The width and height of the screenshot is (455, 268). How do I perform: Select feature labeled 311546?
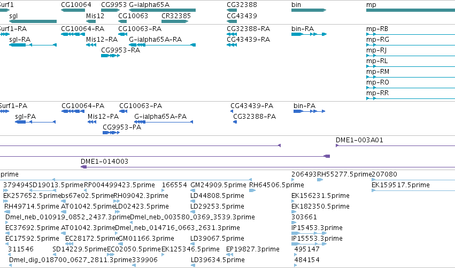pos(21,249)
